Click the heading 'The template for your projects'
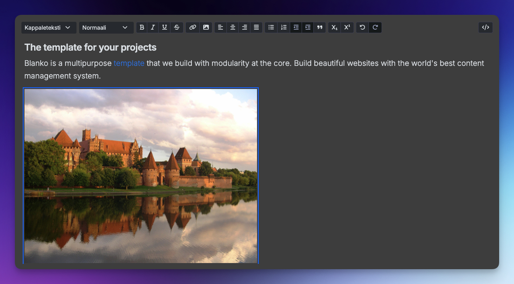Viewport: 514px width, 284px height. click(90, 47)
